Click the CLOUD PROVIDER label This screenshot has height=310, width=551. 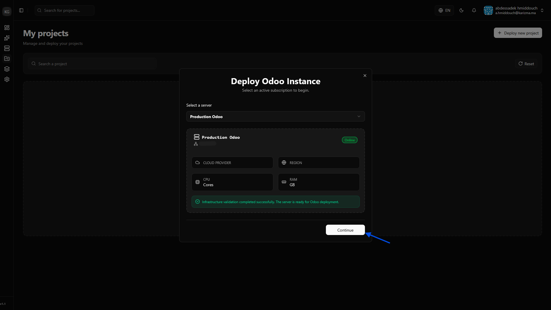[x=217, y=163]
